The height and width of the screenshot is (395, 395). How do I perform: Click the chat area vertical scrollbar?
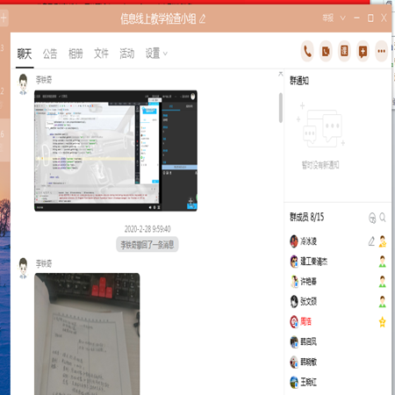point(281,108)
